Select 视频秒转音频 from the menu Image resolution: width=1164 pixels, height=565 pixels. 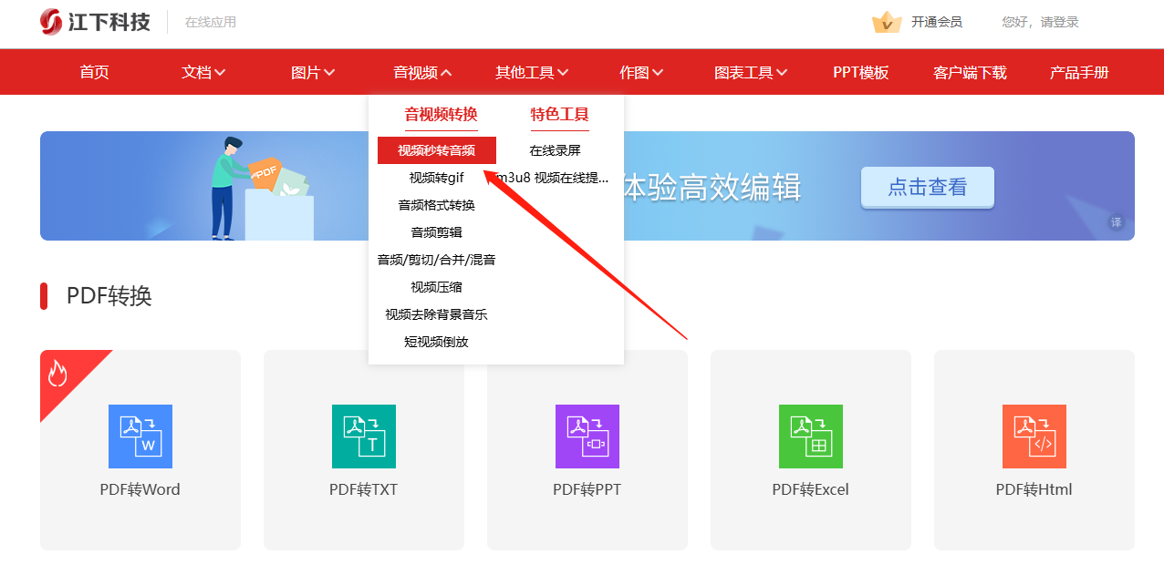[437, 150]
